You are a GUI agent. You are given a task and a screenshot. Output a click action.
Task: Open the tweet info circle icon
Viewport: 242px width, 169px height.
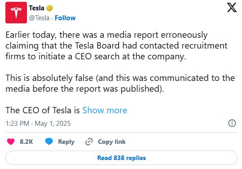(x=232, y=123)
